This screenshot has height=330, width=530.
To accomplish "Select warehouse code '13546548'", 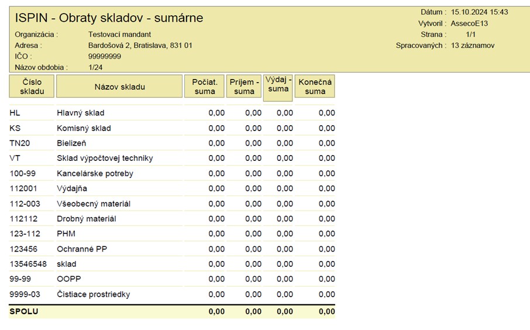I will click(x=27, y=264).
